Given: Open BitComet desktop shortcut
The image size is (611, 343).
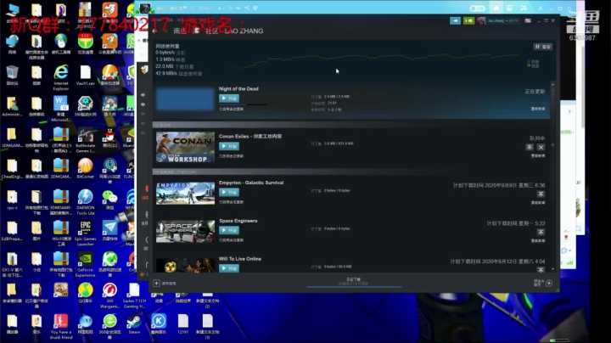Looking at the screenshot, I should pos(86,168).
